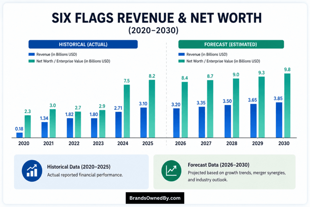Screen dimensions: 310x207
Task: Click the 2027 net worth bar labeled 8.7
Action: point(210,109)
